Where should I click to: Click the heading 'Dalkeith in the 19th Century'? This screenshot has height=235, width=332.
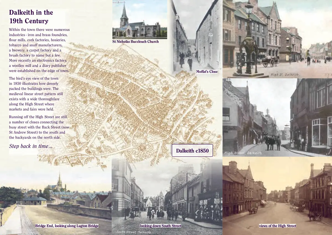pyautogui.click(x=31, y=17)
